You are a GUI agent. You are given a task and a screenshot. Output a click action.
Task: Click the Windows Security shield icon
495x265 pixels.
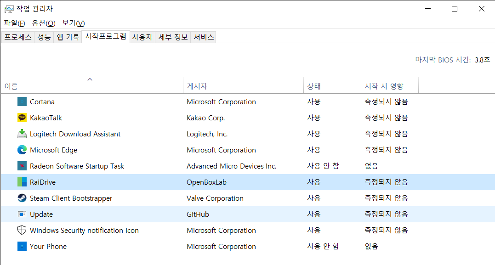[22, 230]
